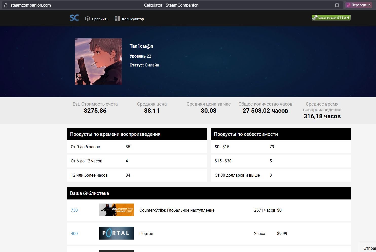
Task: Click the Продукты по себестоимости header
Action: 281,134
